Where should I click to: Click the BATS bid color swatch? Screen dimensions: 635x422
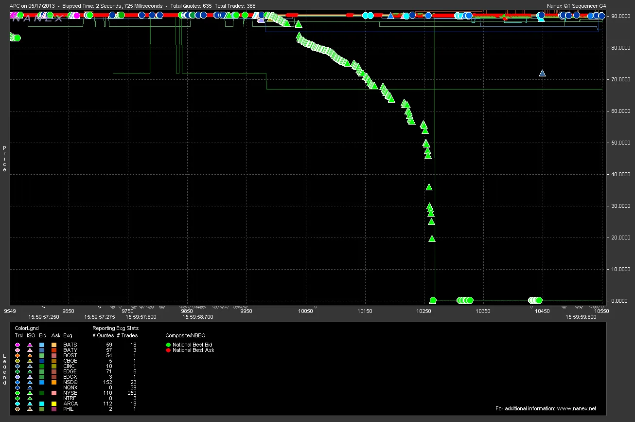pos(43,345)
